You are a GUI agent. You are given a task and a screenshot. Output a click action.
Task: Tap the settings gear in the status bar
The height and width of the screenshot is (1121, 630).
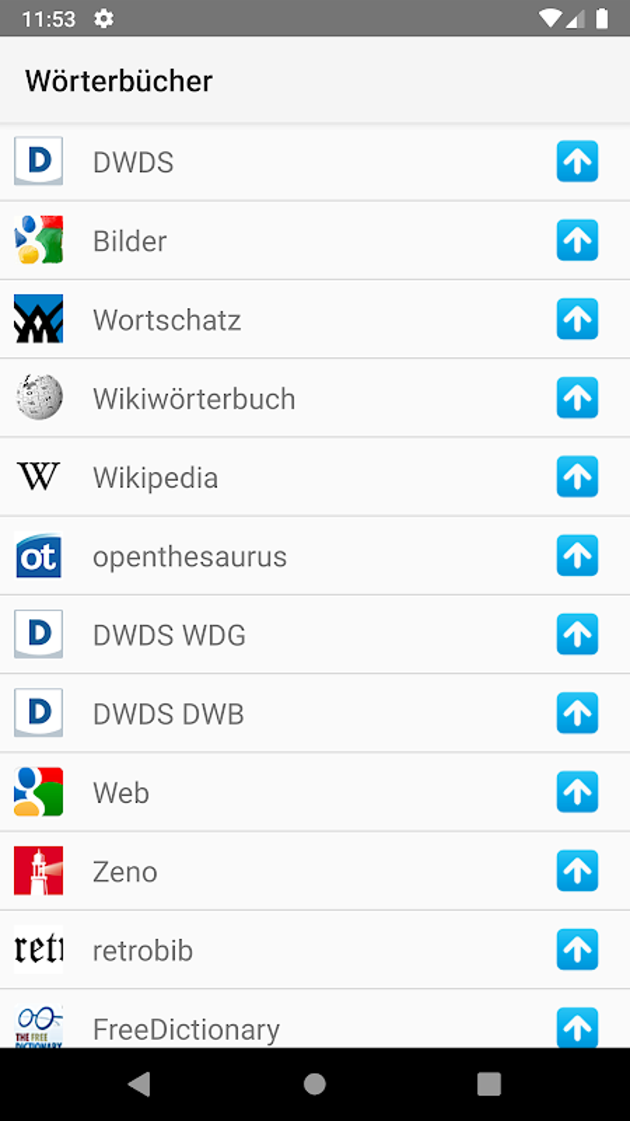(103, 19)
